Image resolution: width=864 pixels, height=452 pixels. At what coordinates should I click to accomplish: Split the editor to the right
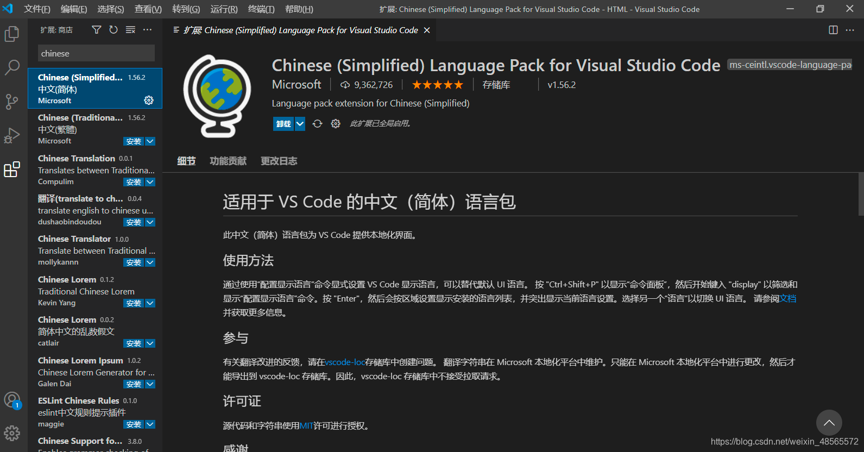[833, 30]
